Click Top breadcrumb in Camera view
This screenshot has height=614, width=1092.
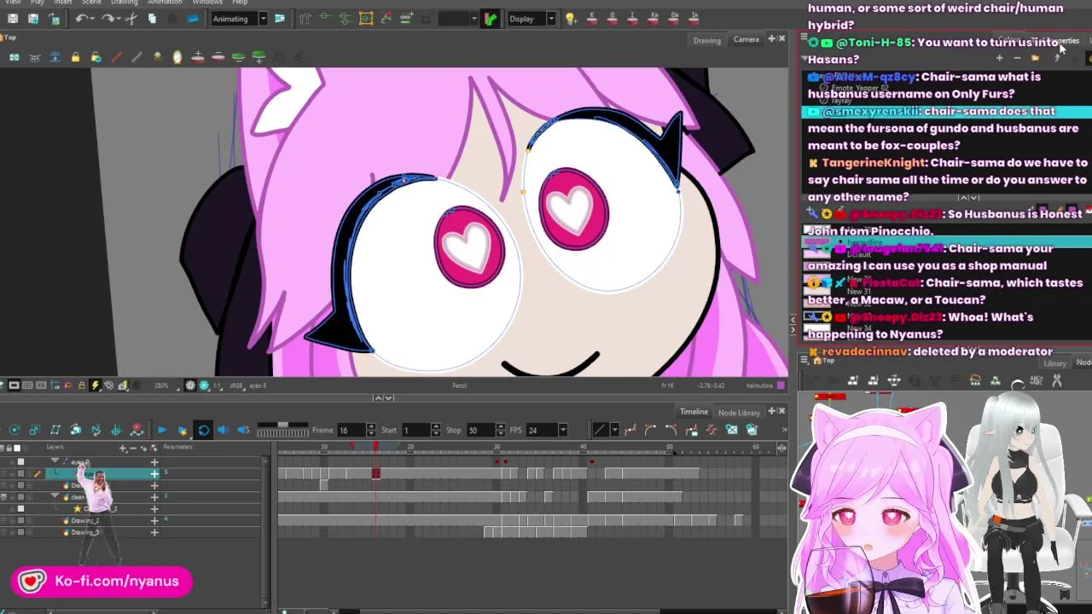click(x=9, y=37)
